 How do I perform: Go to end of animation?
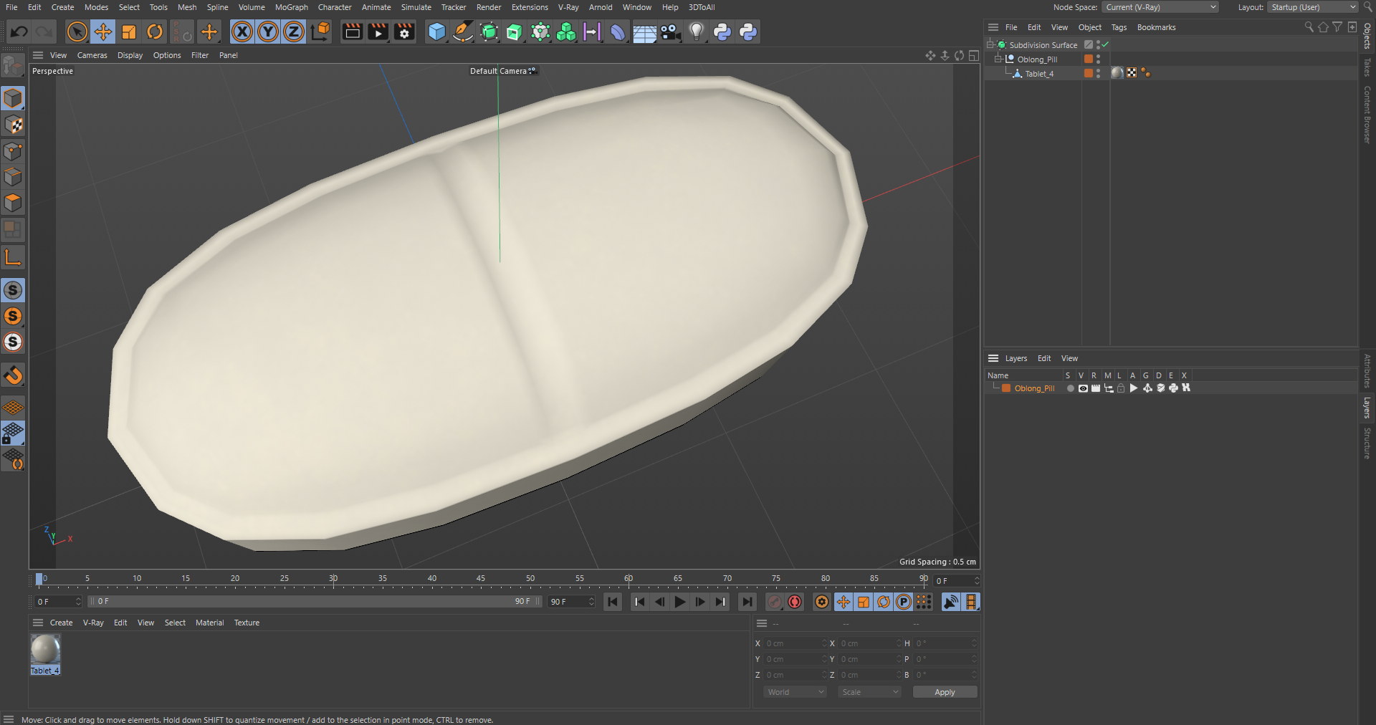(x=747, y=602)
